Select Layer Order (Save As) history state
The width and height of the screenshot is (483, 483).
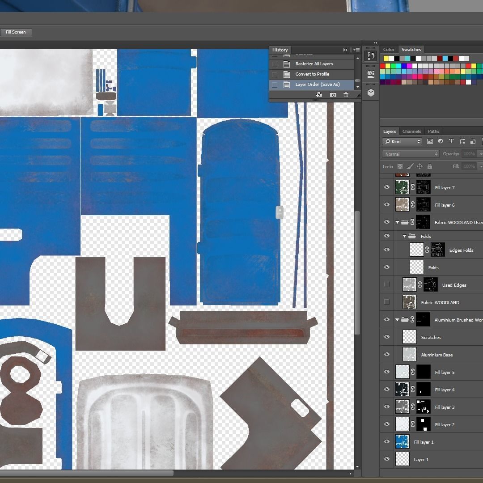click(x=312, y=85)
